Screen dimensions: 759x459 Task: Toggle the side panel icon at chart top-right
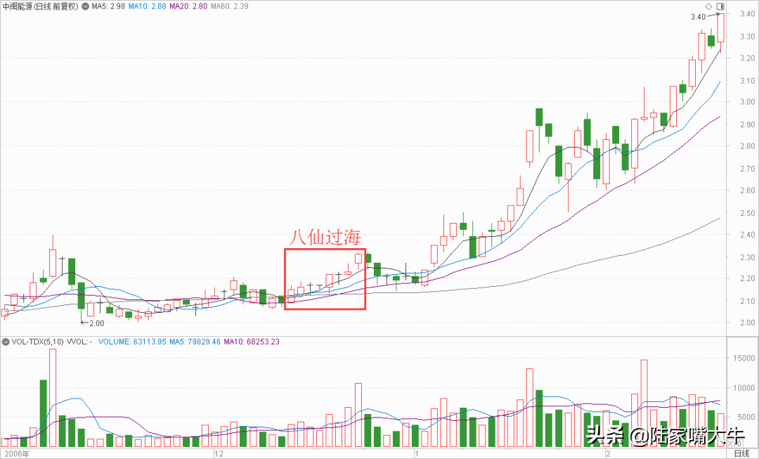720,6
